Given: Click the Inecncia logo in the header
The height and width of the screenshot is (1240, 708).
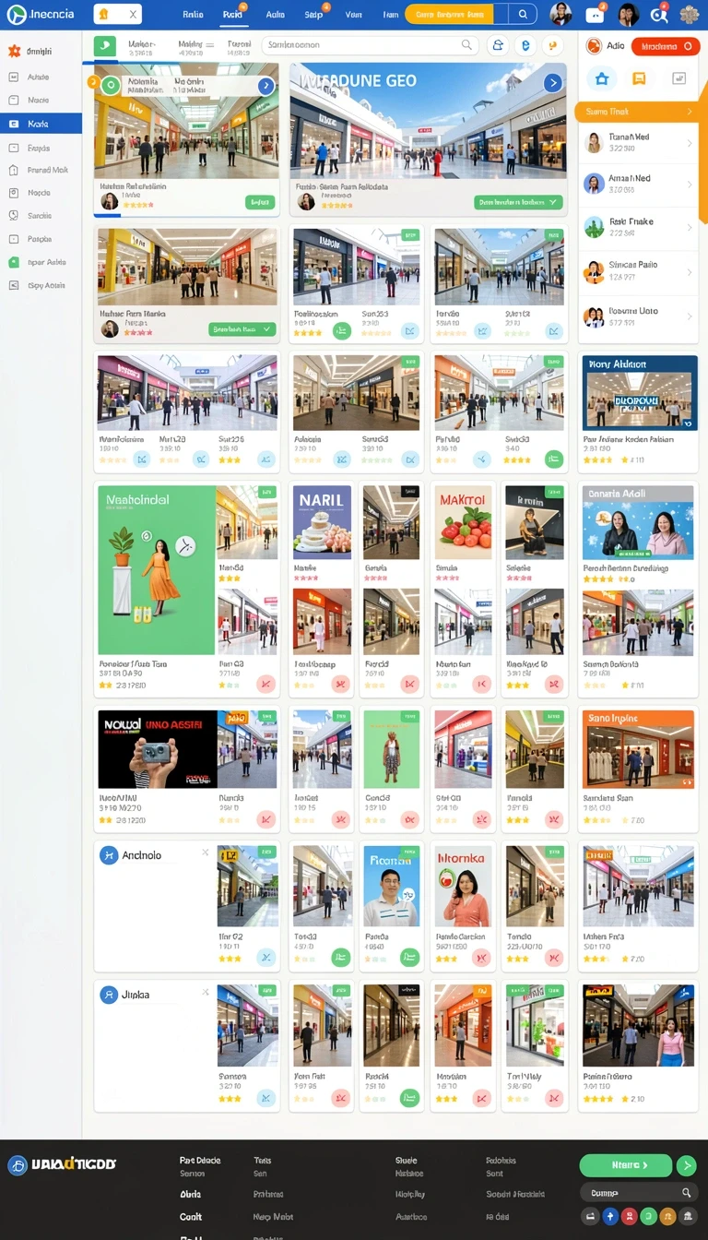Looking at the screenshot, I should 41,15.
